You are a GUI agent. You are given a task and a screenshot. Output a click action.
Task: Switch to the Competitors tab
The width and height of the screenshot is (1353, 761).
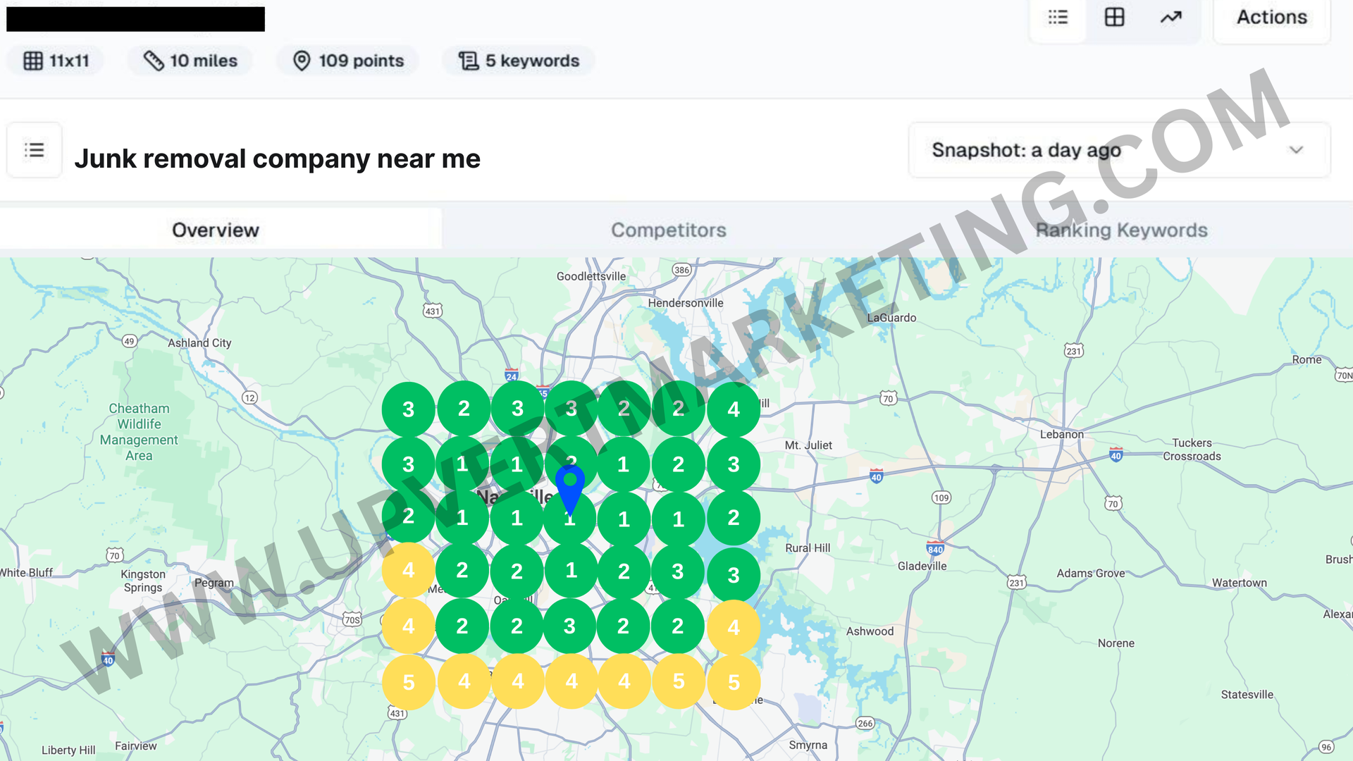click(x=668, y=230)
